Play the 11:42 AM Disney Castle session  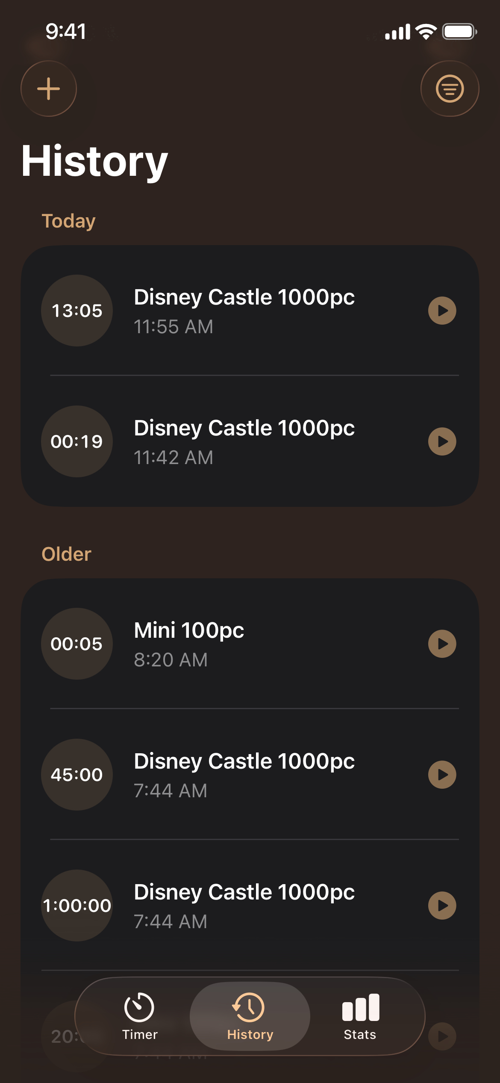[442, 441]
